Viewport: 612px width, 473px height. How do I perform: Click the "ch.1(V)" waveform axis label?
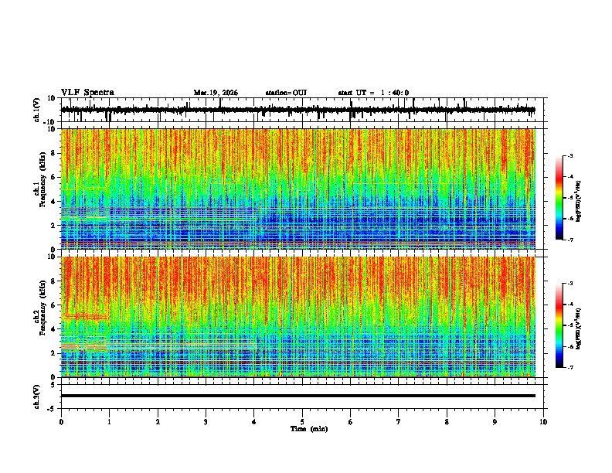click(x=37, y=110)
